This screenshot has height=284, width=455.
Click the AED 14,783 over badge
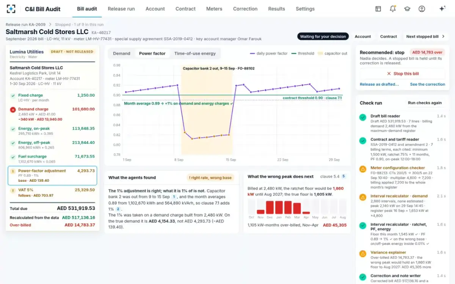[x=427, y=53]
